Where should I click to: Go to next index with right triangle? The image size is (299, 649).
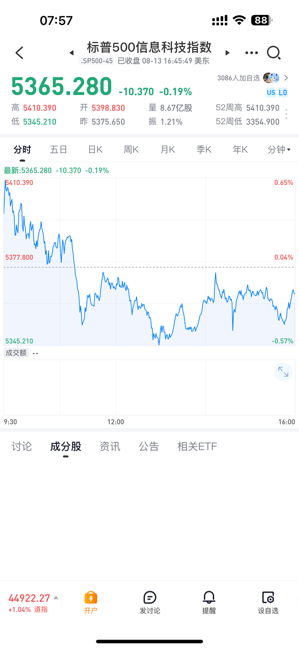[x=227, y=53]
